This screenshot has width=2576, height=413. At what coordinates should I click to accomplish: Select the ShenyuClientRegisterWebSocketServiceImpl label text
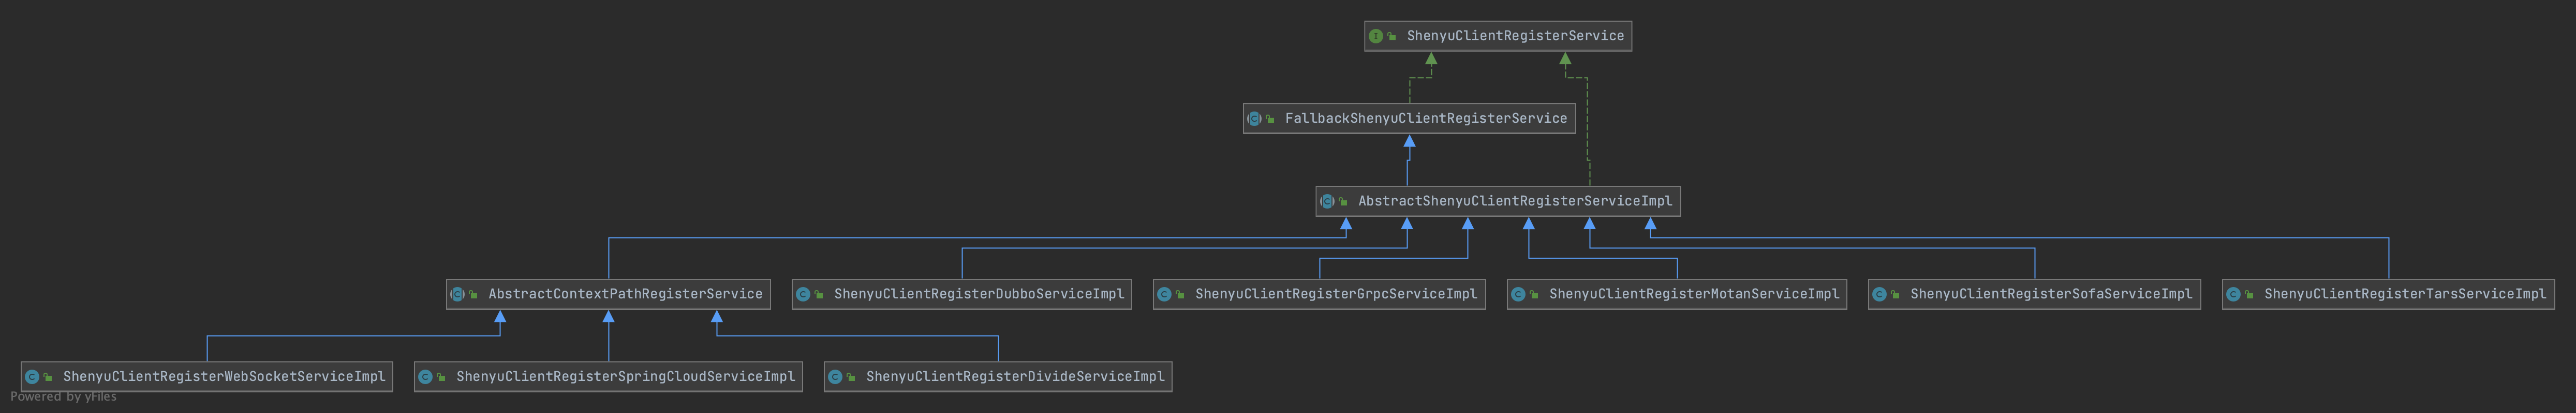223,377
